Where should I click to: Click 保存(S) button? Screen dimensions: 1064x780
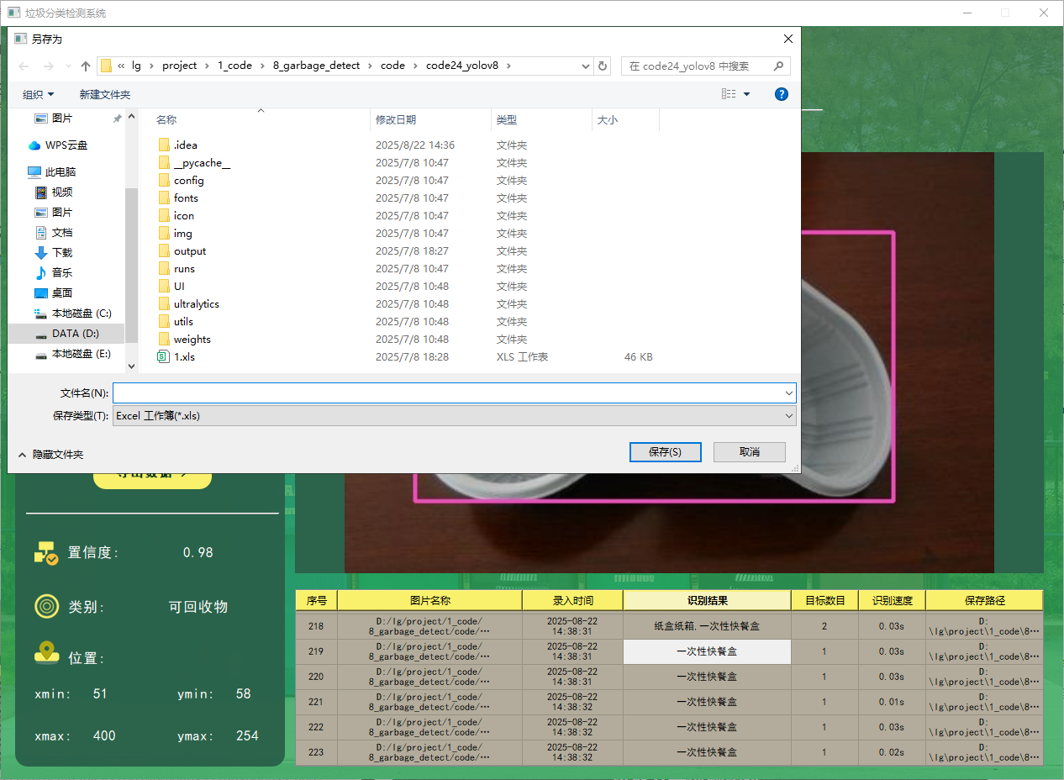(x=665, y=452)
